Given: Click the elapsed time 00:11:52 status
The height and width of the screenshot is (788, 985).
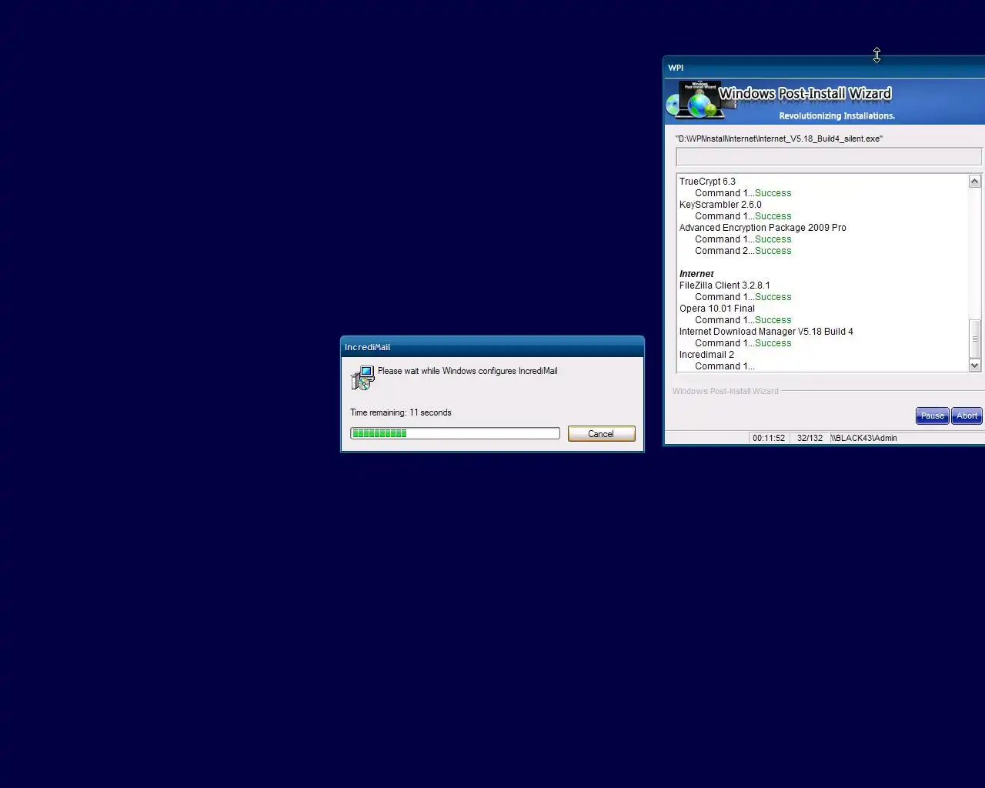Looking at the screenshot, I should [x=769, y=438].
